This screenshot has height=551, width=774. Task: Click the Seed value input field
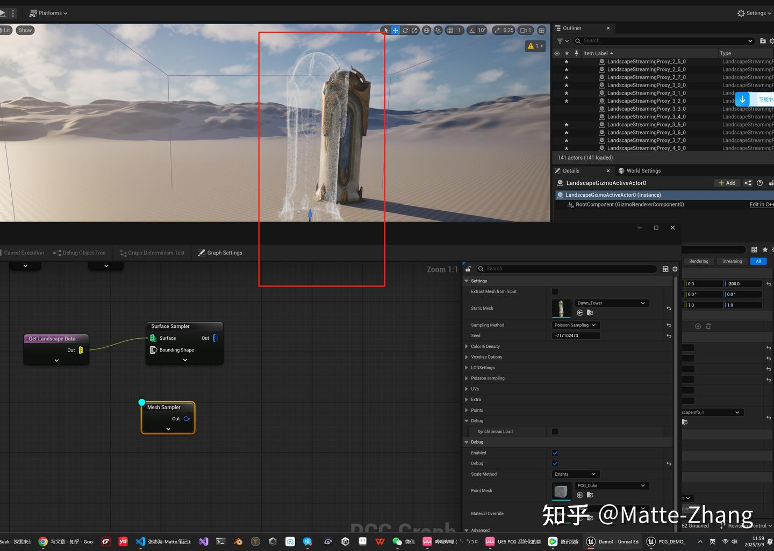(575, 335)
